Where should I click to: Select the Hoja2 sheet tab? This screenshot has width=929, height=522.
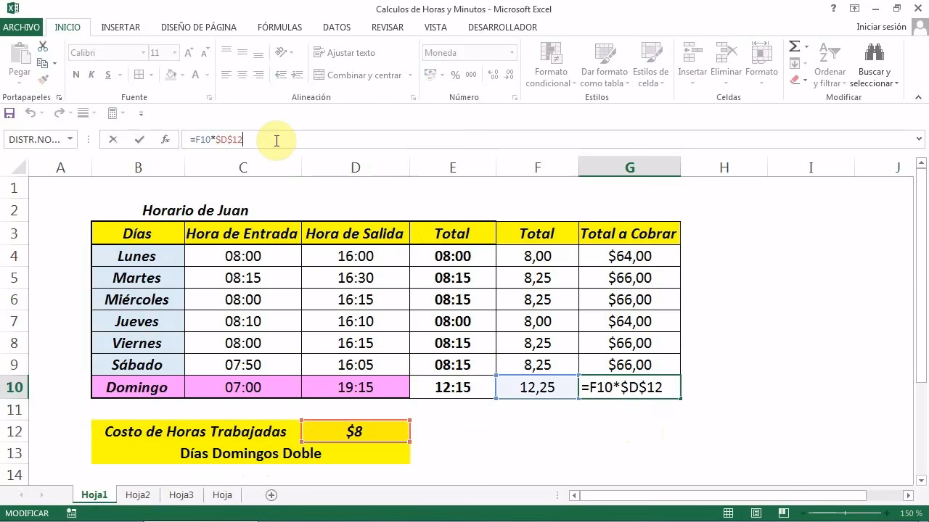(x=138, y=495)
